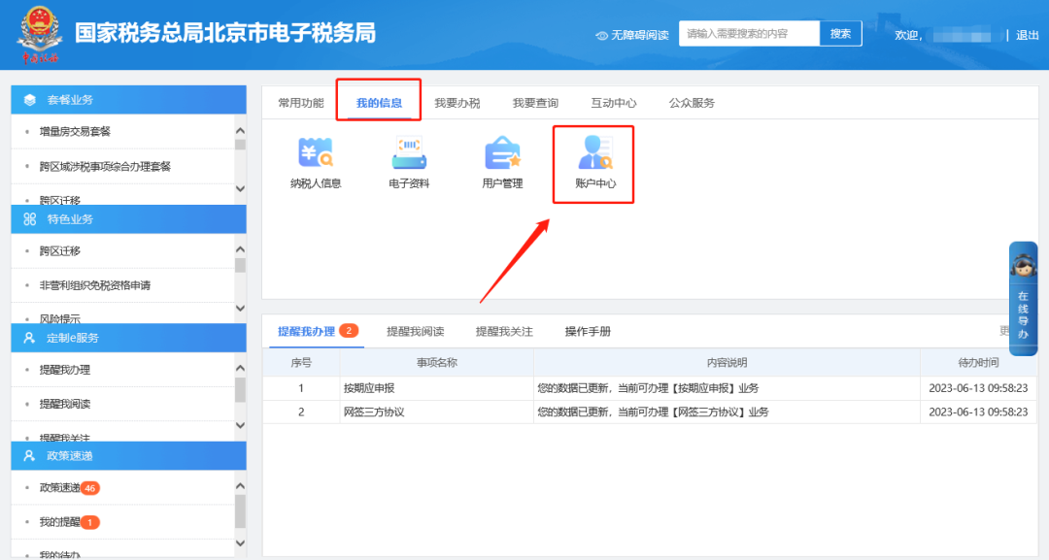Click the 事项名称 column header
1049x560 pixels.
pos(437,363)
